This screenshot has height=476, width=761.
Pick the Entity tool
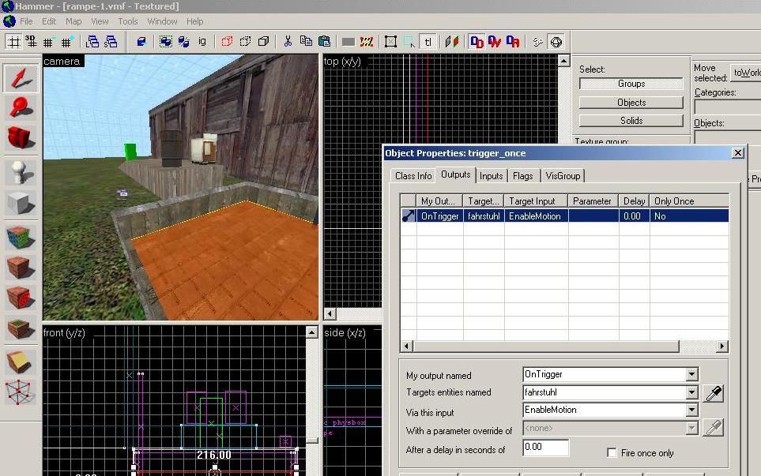pyautogui.click(x=21, y=171)
